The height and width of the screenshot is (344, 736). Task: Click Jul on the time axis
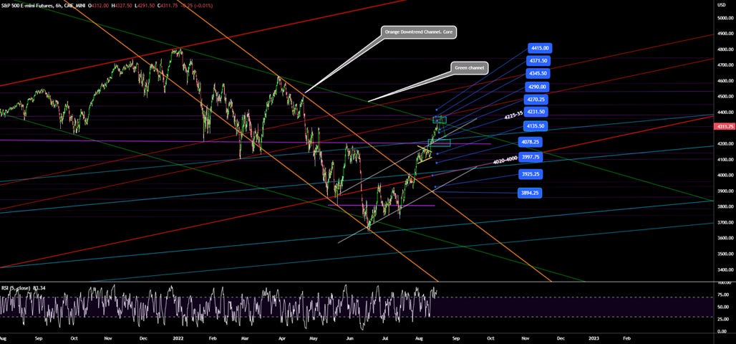(384, 338)
